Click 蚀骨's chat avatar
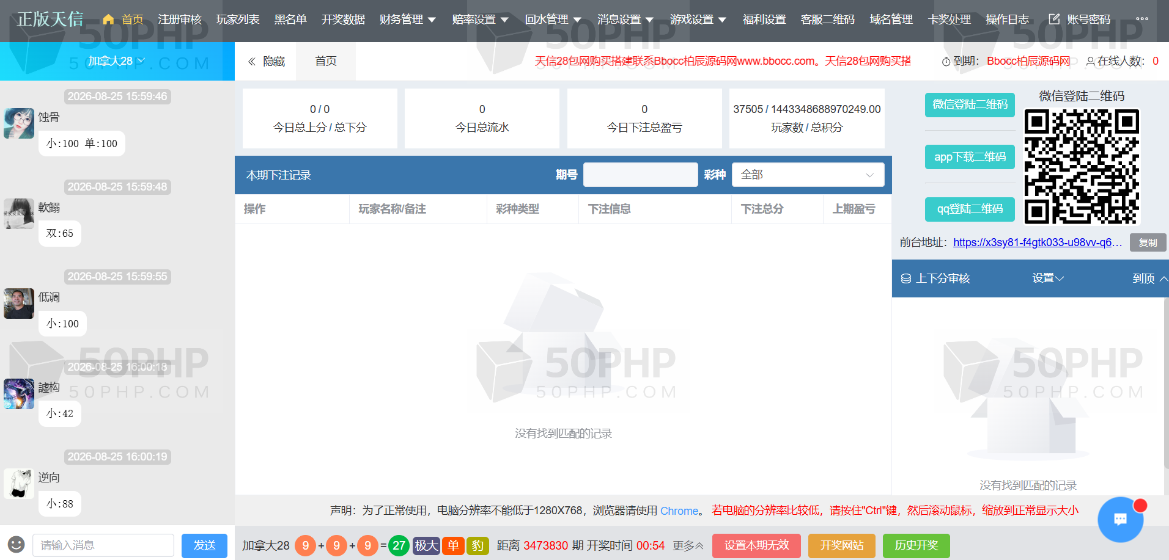The width and height of the screenshot is (1169, 560). [x=19, y=123]
